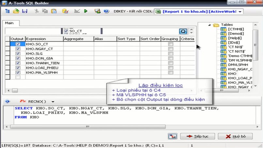
Task: Click the Aggregate column header
Action: click(79, 39)
